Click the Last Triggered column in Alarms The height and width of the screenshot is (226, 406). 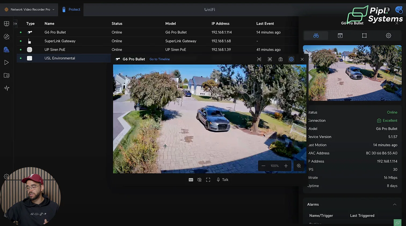click(x=362, y=216)
